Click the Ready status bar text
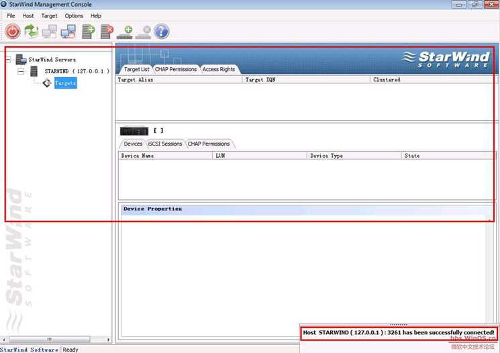 click(x=70, y=350)
